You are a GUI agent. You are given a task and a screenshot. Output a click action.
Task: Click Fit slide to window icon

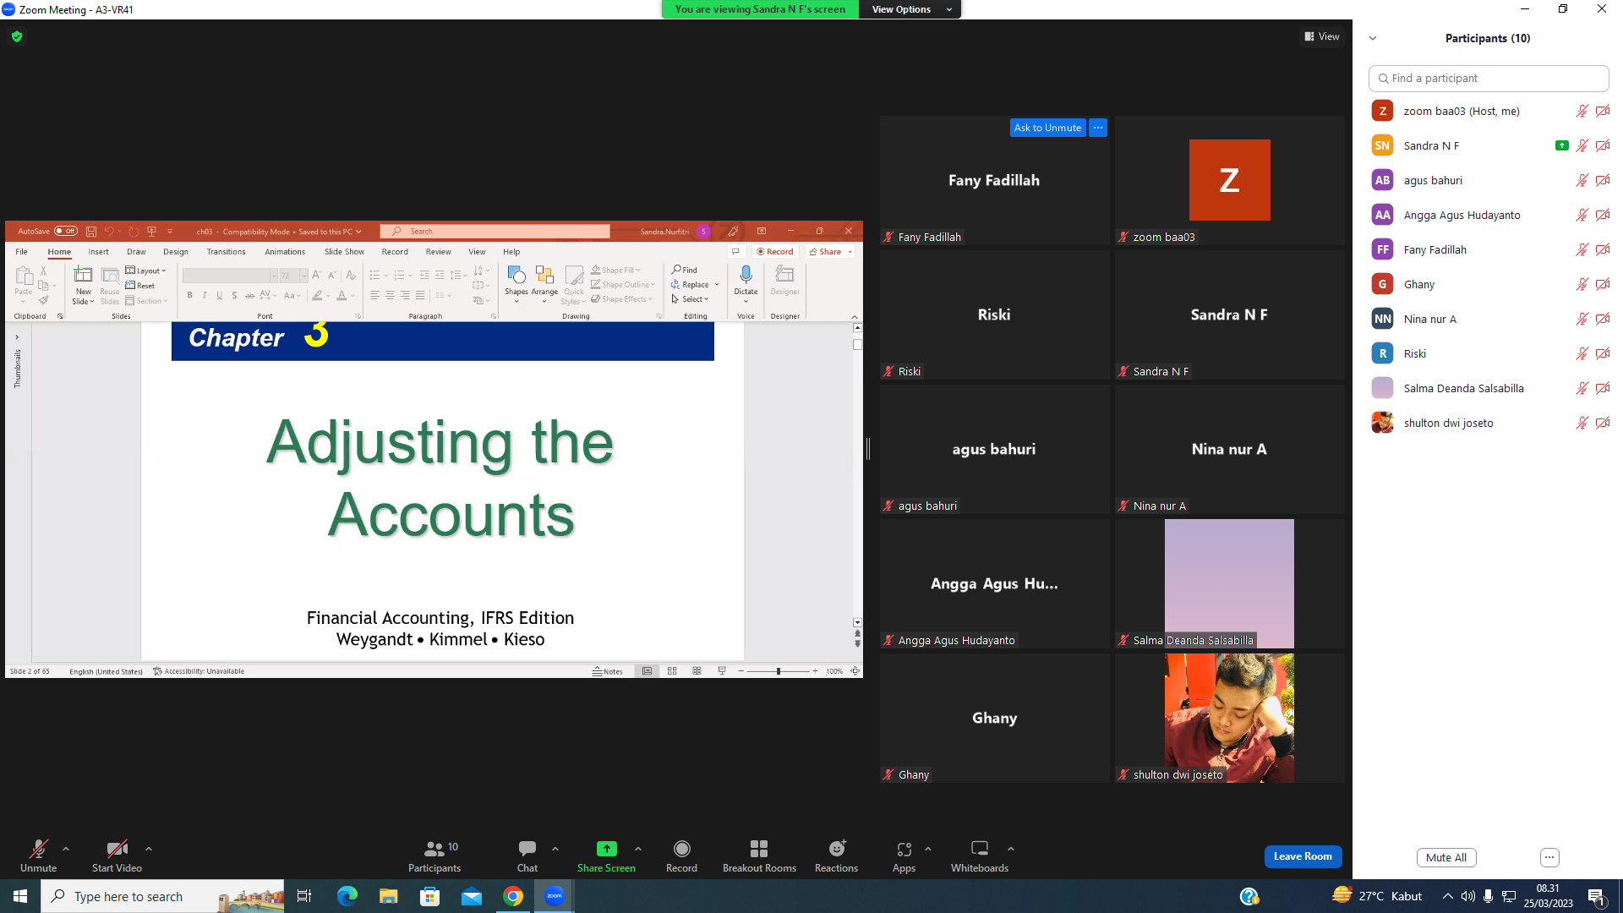coord(855,671)
